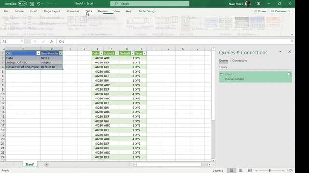309x173 pixels.
Task: Switch to Connections tab in pane
Action: point(239,61)
